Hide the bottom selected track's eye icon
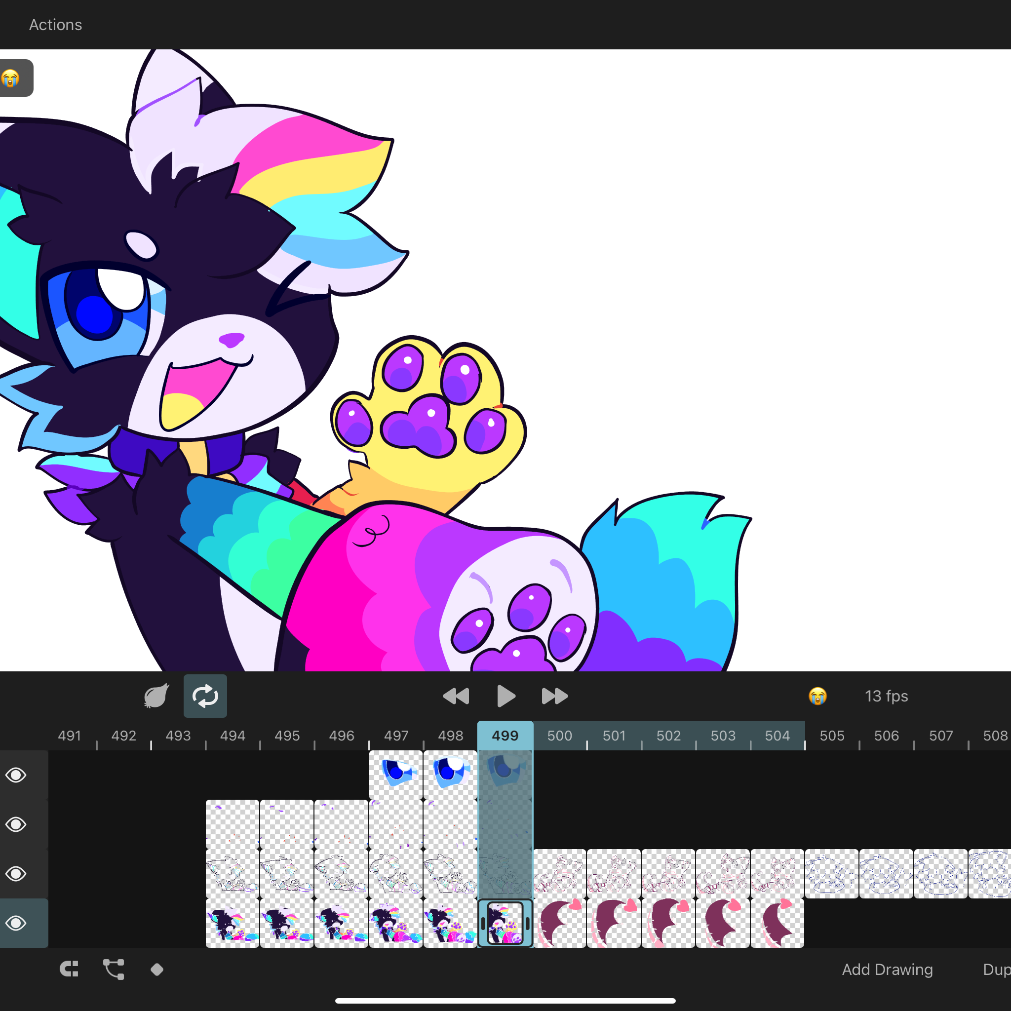Image resolution: width=1011 pixels, height=1011 pixels. pyautogui.click(x=16, y=923)
